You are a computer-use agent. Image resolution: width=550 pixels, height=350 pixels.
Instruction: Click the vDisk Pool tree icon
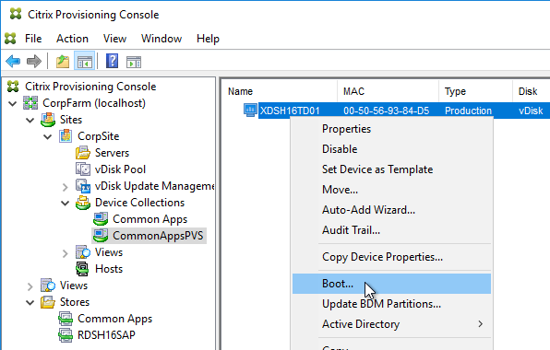(x=83, y=169)
